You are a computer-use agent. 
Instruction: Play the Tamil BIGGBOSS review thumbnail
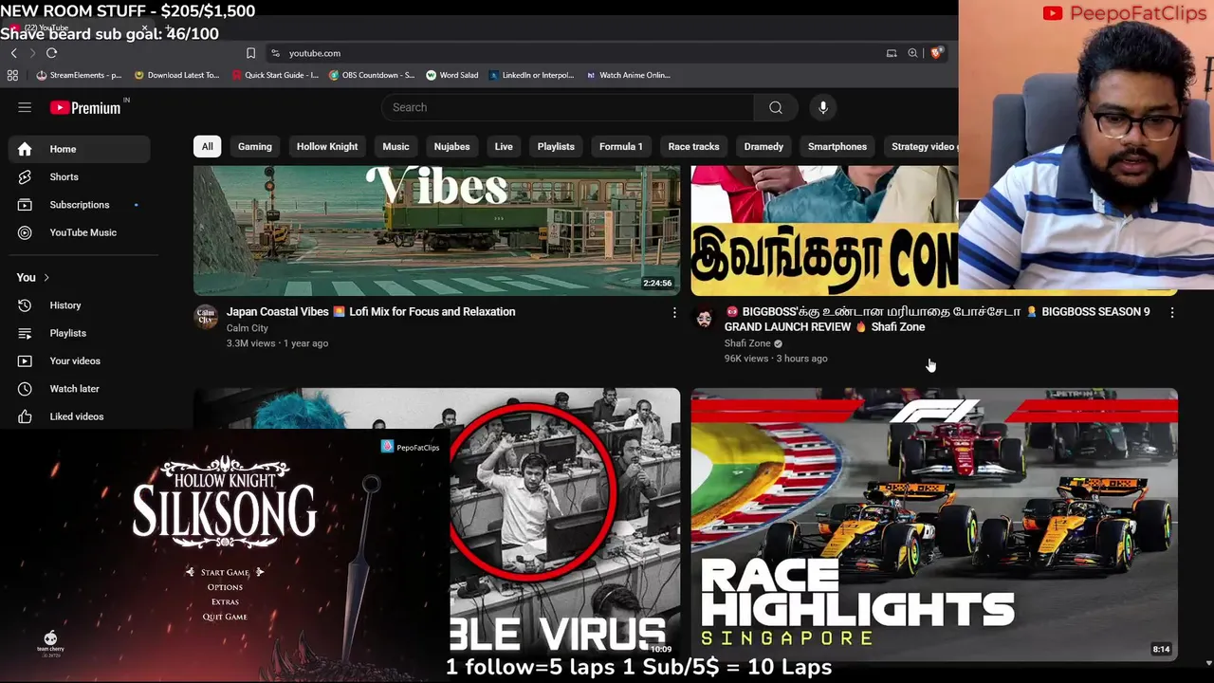(x=824, y=231)
